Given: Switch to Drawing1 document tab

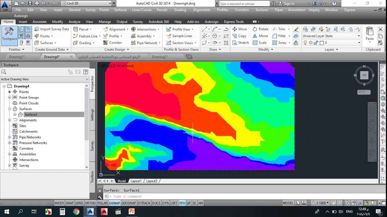Looking at the screenshot, I should tap(17, 57).
